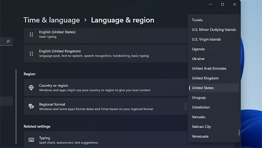Select Tuvalu from the country list
The height and width of the screenshot is (148, 262).
tap(197, 20)
